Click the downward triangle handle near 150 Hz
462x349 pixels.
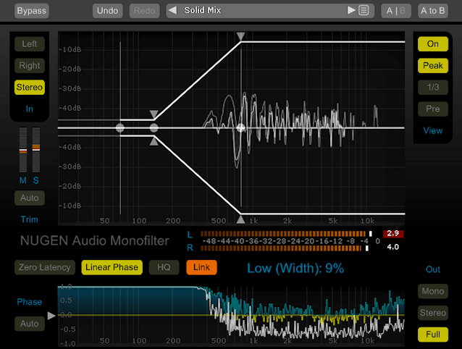pos(154,114)
